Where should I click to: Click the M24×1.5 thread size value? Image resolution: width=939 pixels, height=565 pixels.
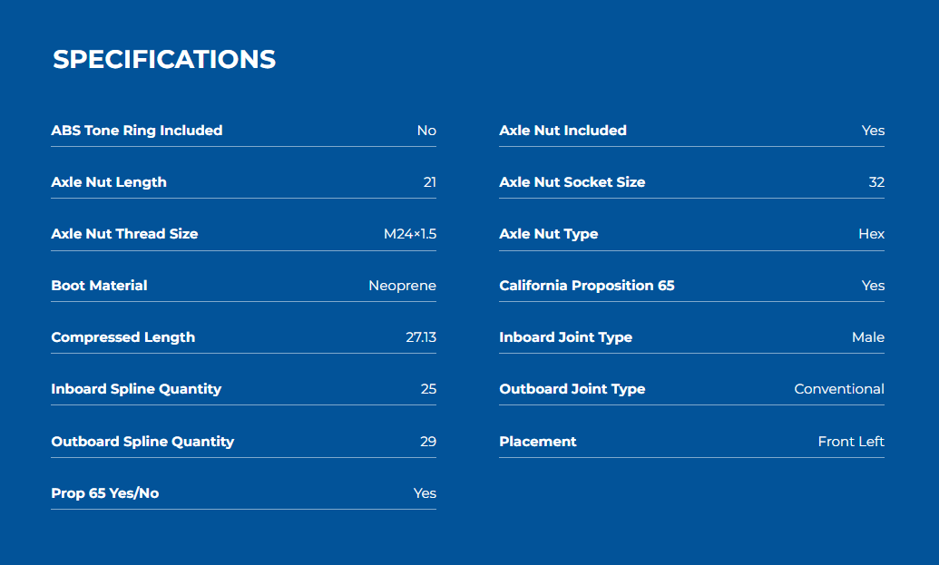(x=409, y=234)
